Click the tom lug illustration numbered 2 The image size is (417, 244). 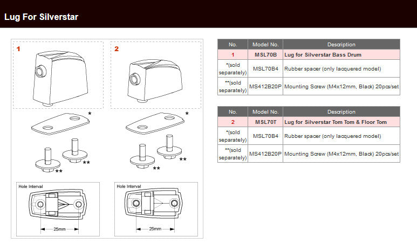pos(155,81)
